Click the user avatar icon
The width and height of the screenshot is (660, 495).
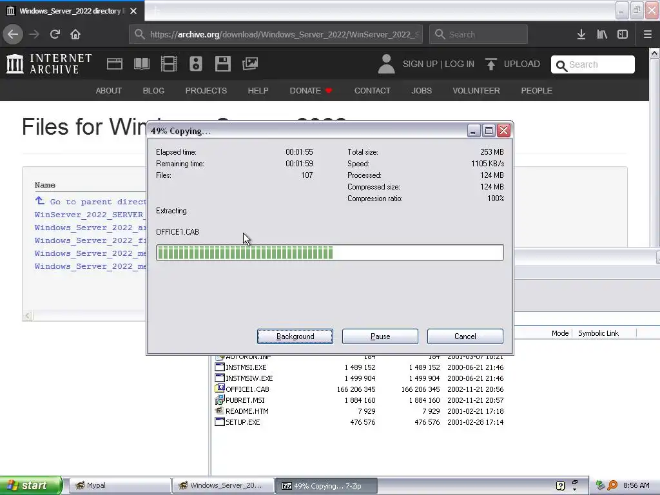click(x=386, y=64)
